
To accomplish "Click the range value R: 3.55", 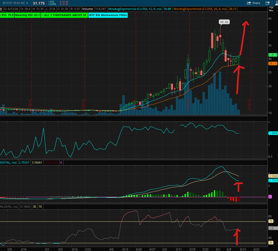I will [x=75, y=9].
